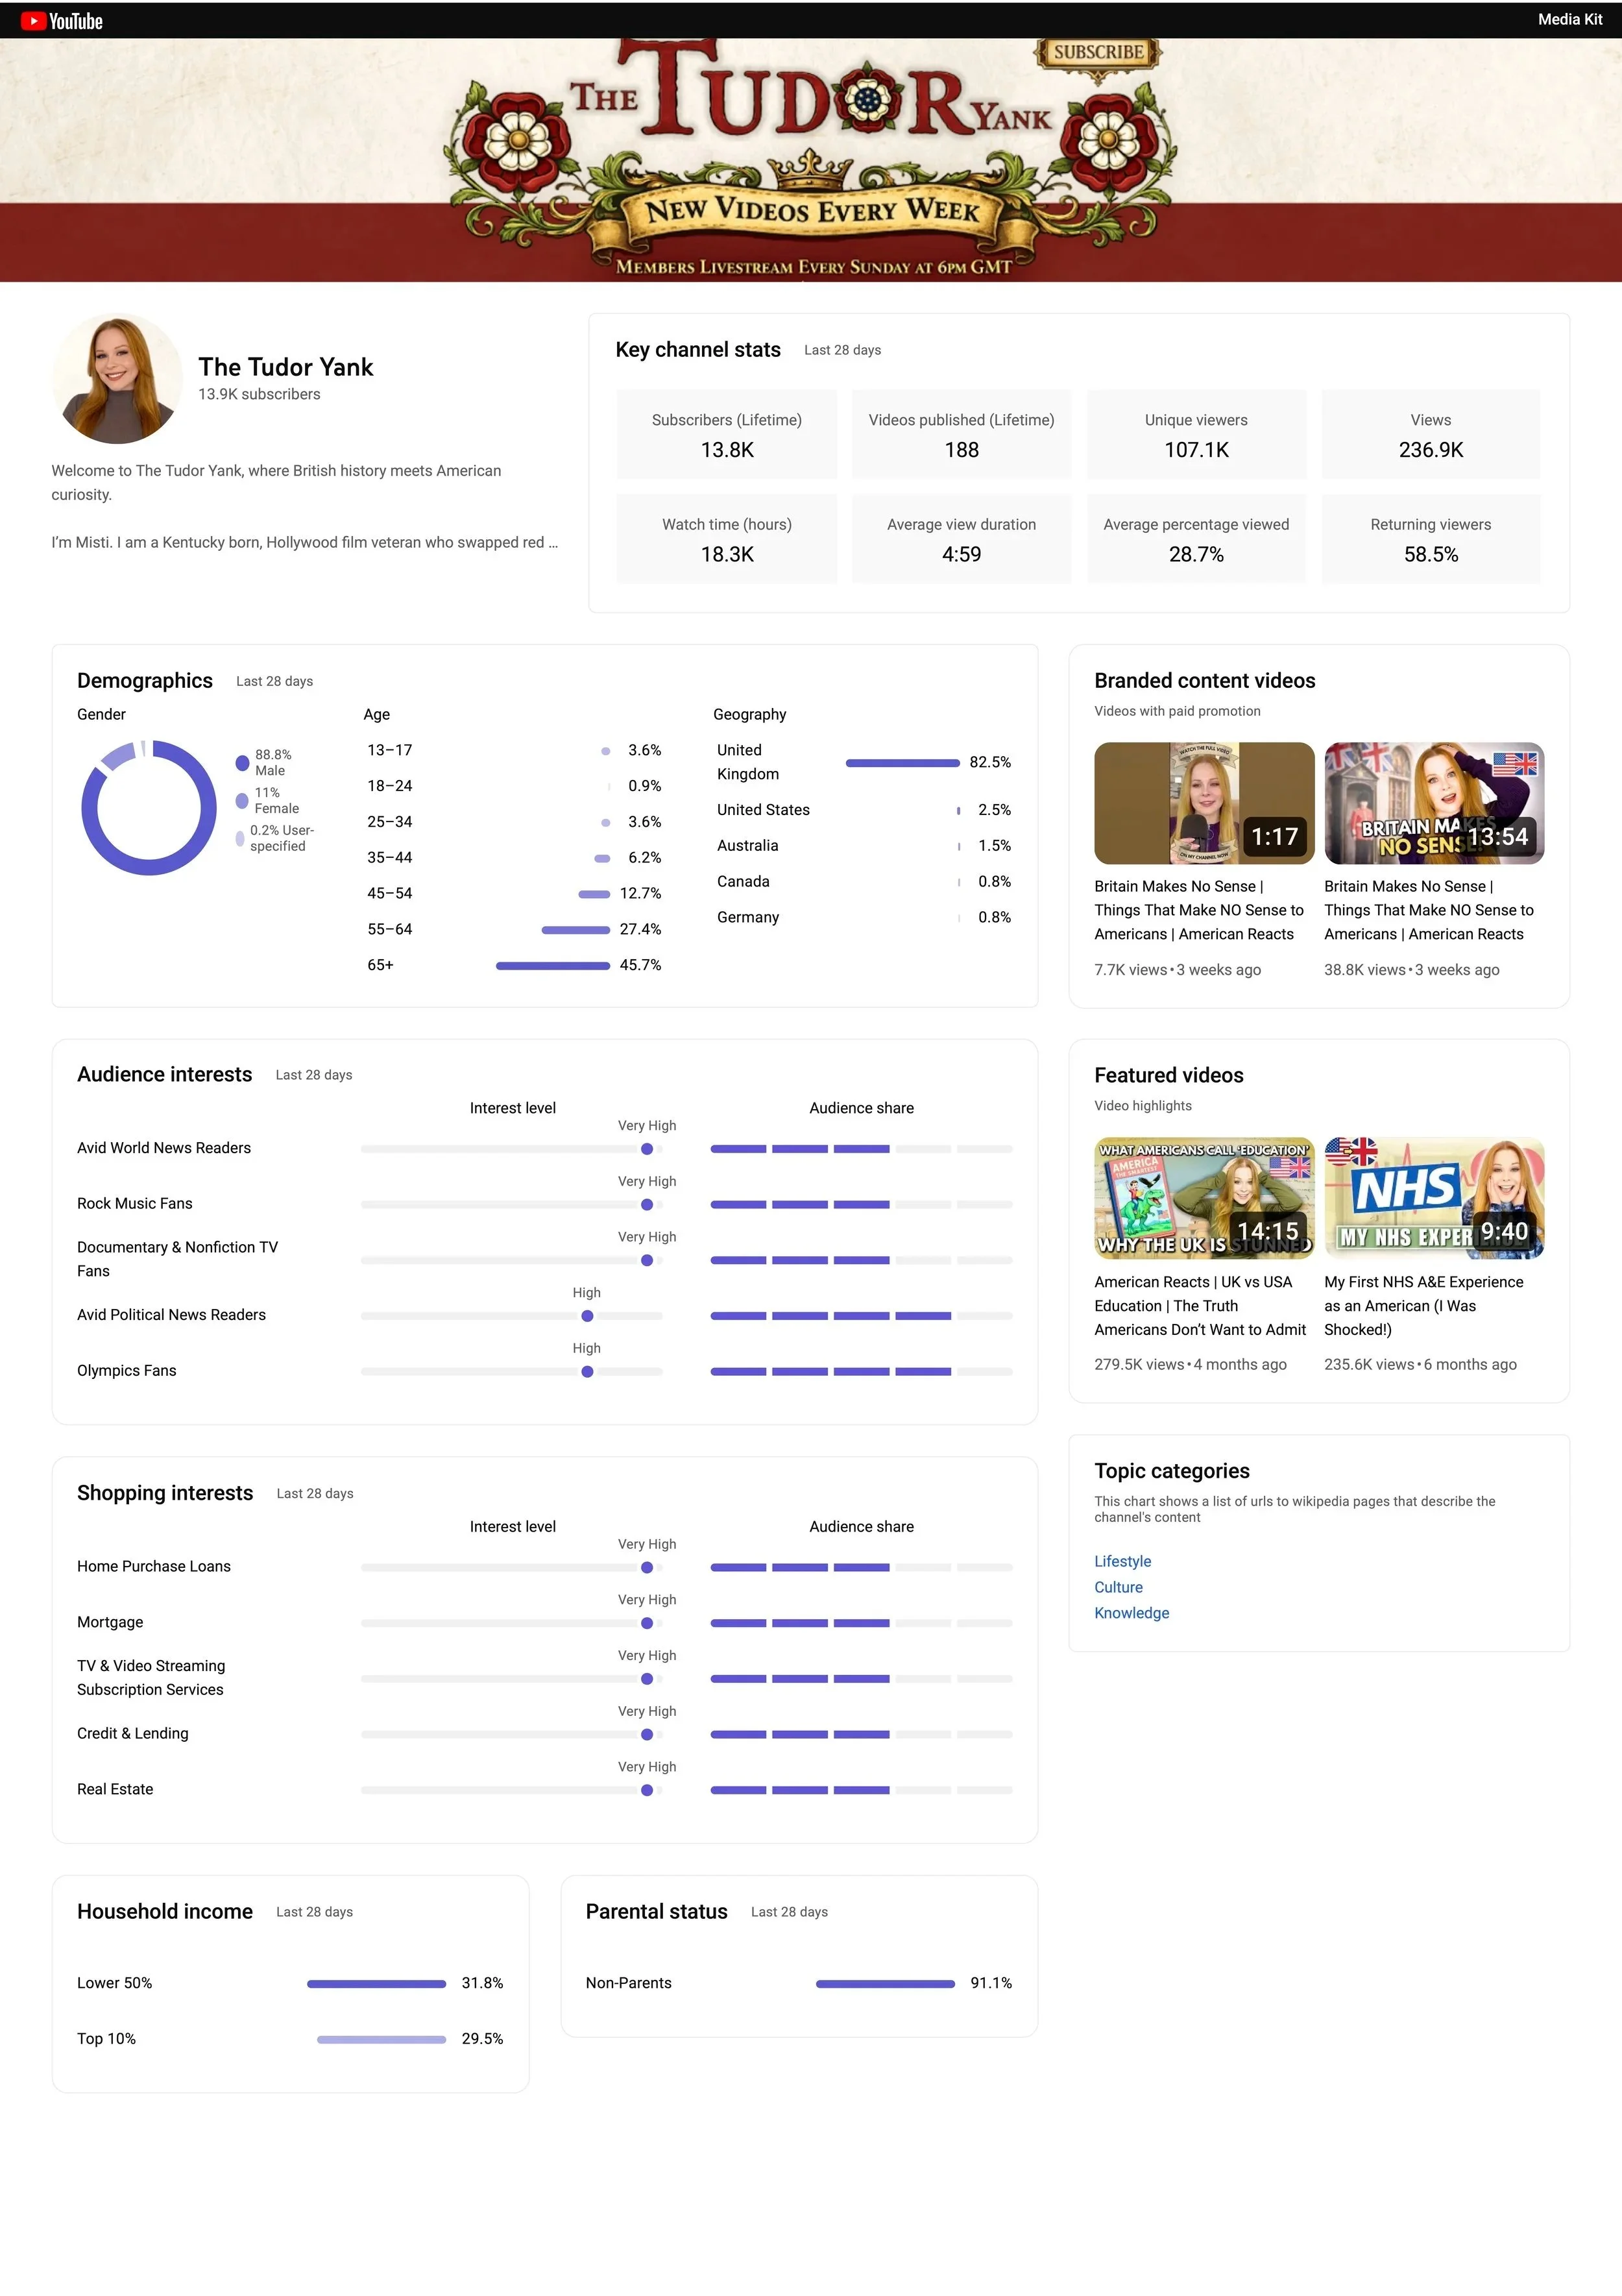This screenshot has height=2296, width=1622.
Task: Expand the truncated channel description text
Action: [x=553, y=543]
